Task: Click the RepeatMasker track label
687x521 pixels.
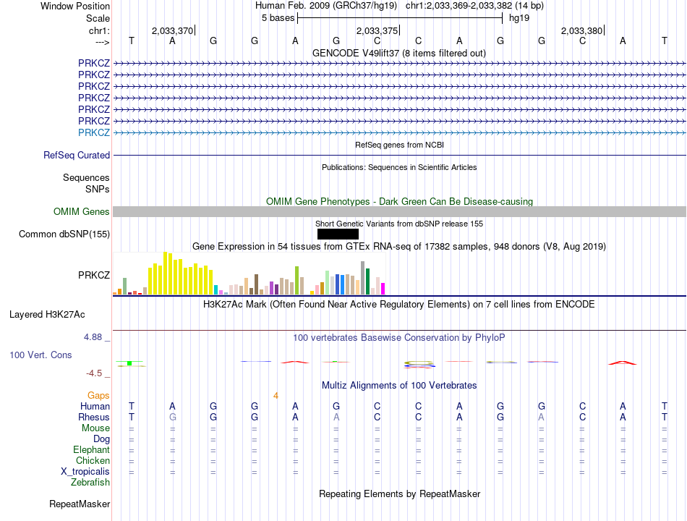Action: tap(80, 504)
